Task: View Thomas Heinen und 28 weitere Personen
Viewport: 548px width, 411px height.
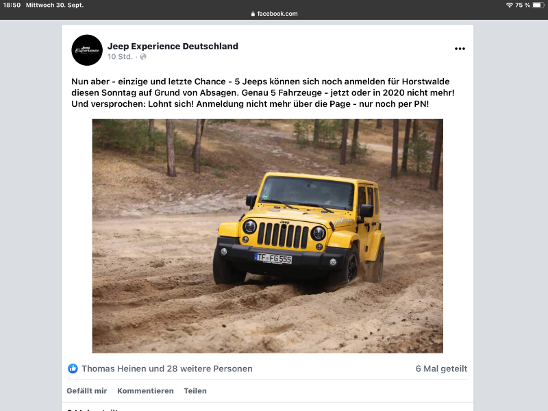Action: (x=166, y=369)
